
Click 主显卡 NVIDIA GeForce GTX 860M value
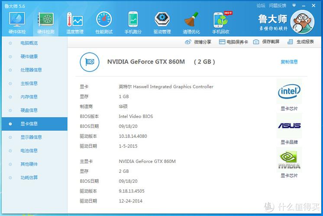tap(147, 161)
